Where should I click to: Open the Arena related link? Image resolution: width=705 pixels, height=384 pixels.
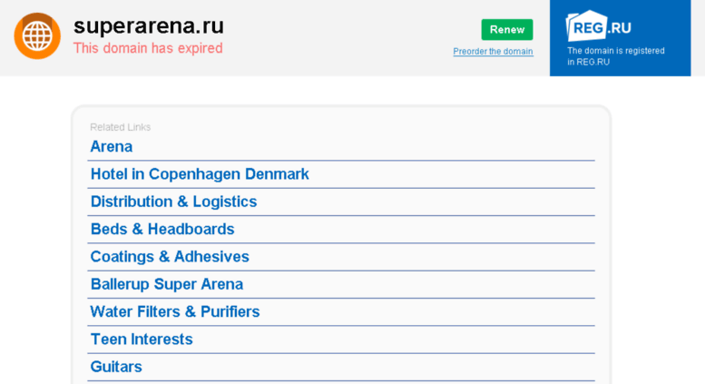click(x=111, y=146)
